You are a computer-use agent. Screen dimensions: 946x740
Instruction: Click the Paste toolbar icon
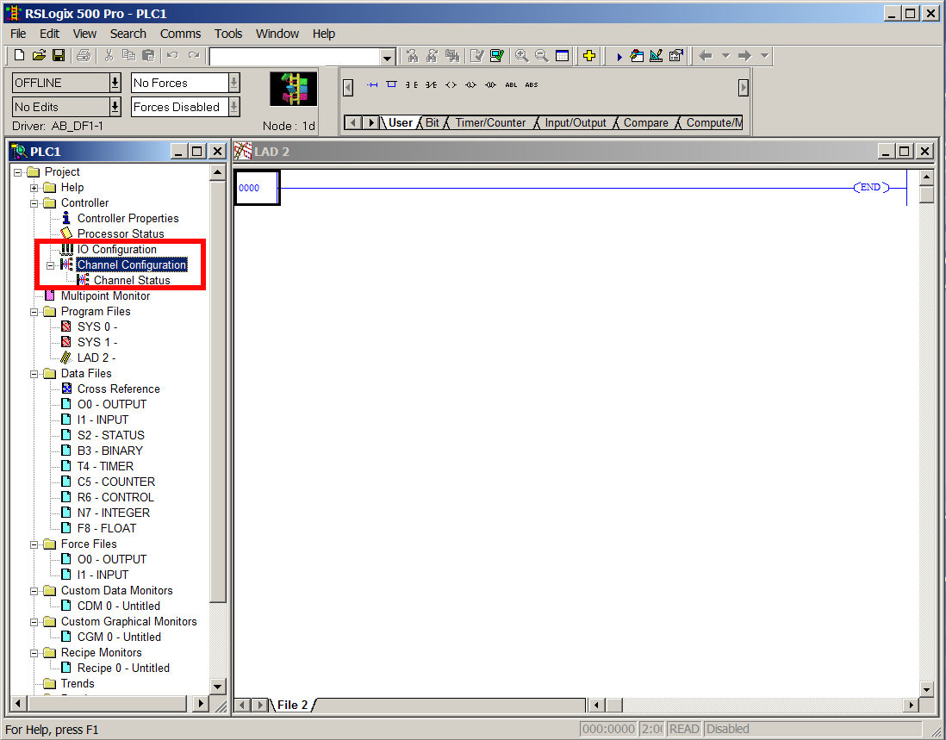148,55
